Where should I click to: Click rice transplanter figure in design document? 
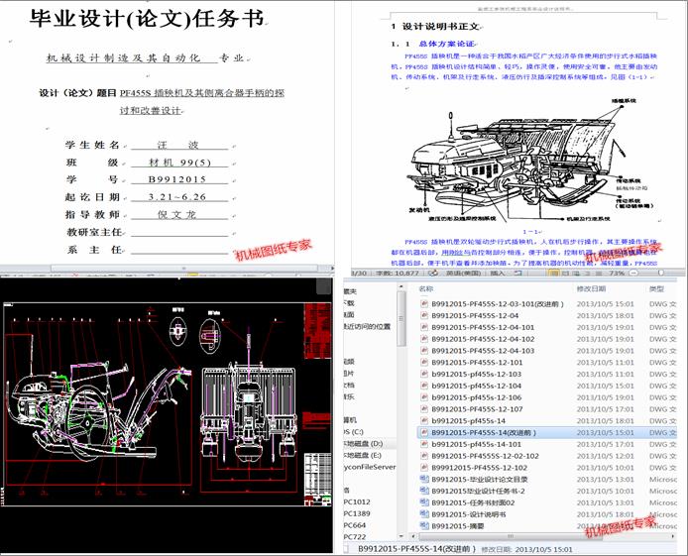pyautogui.click(x=532, y=162)
